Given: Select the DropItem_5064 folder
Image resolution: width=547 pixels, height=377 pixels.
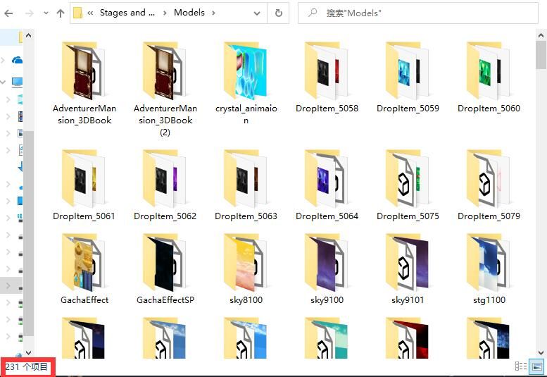Looking at the screenshot, I should point(327,185).
